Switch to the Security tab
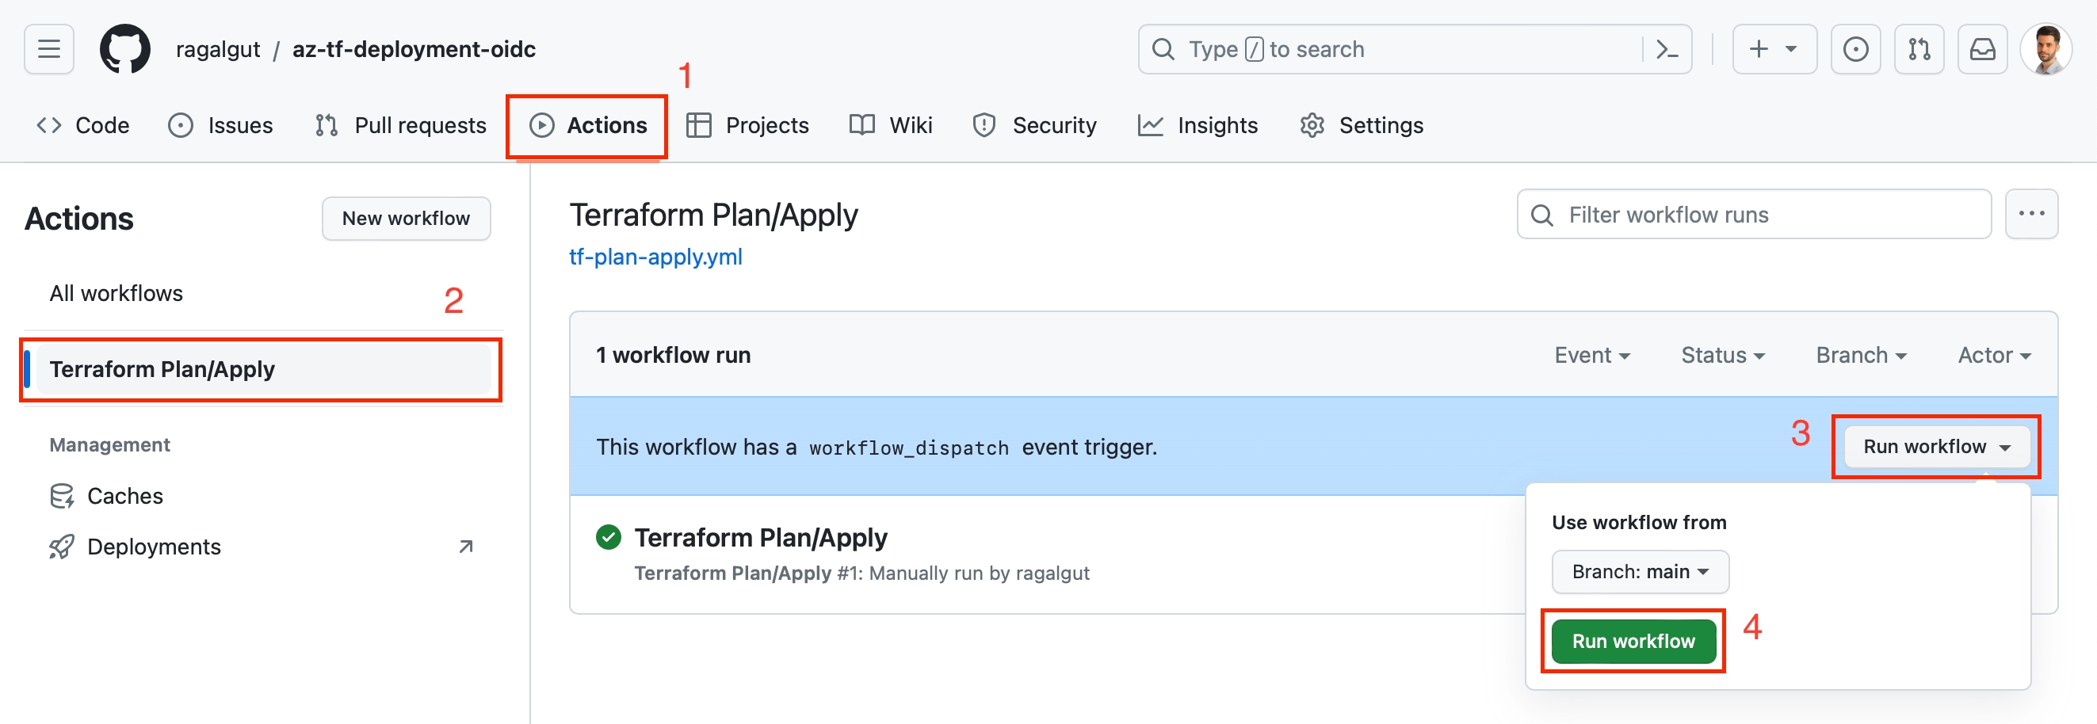 tap(1035, 125)
